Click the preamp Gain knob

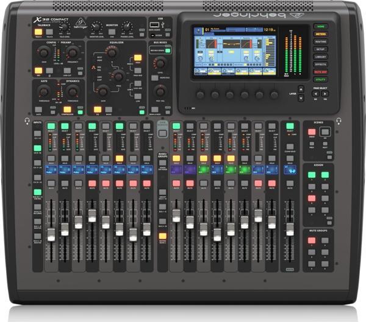(44, 52)
